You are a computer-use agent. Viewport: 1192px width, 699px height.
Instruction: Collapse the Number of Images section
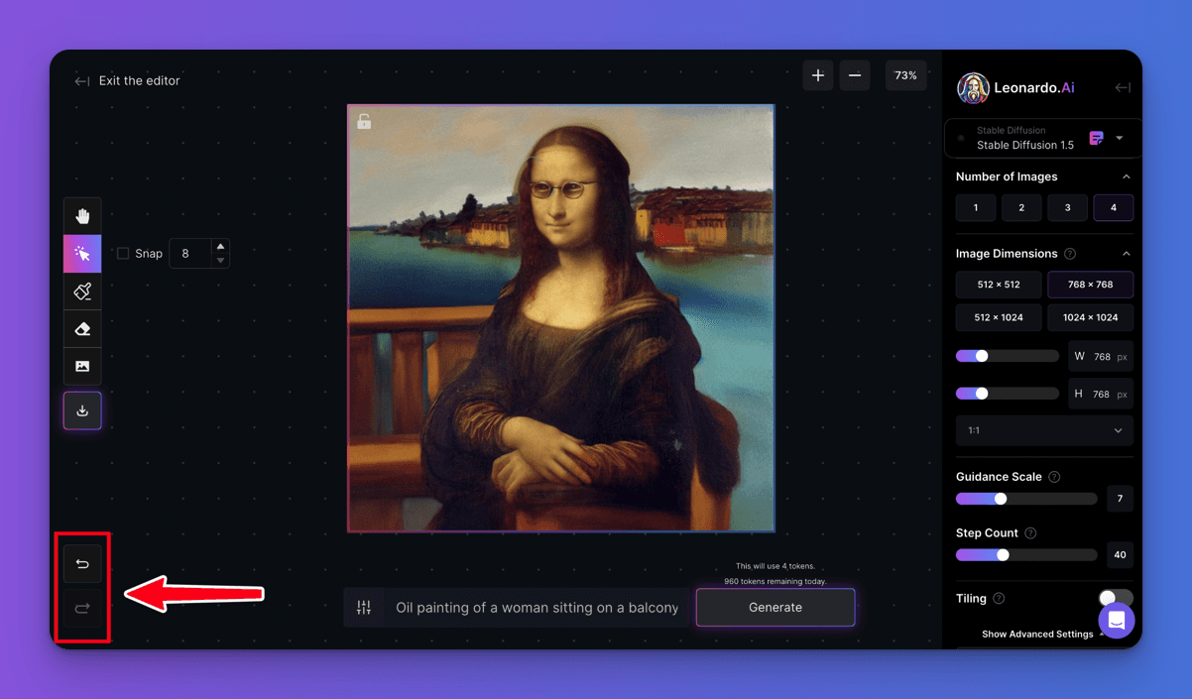[x=1127, y=176]
